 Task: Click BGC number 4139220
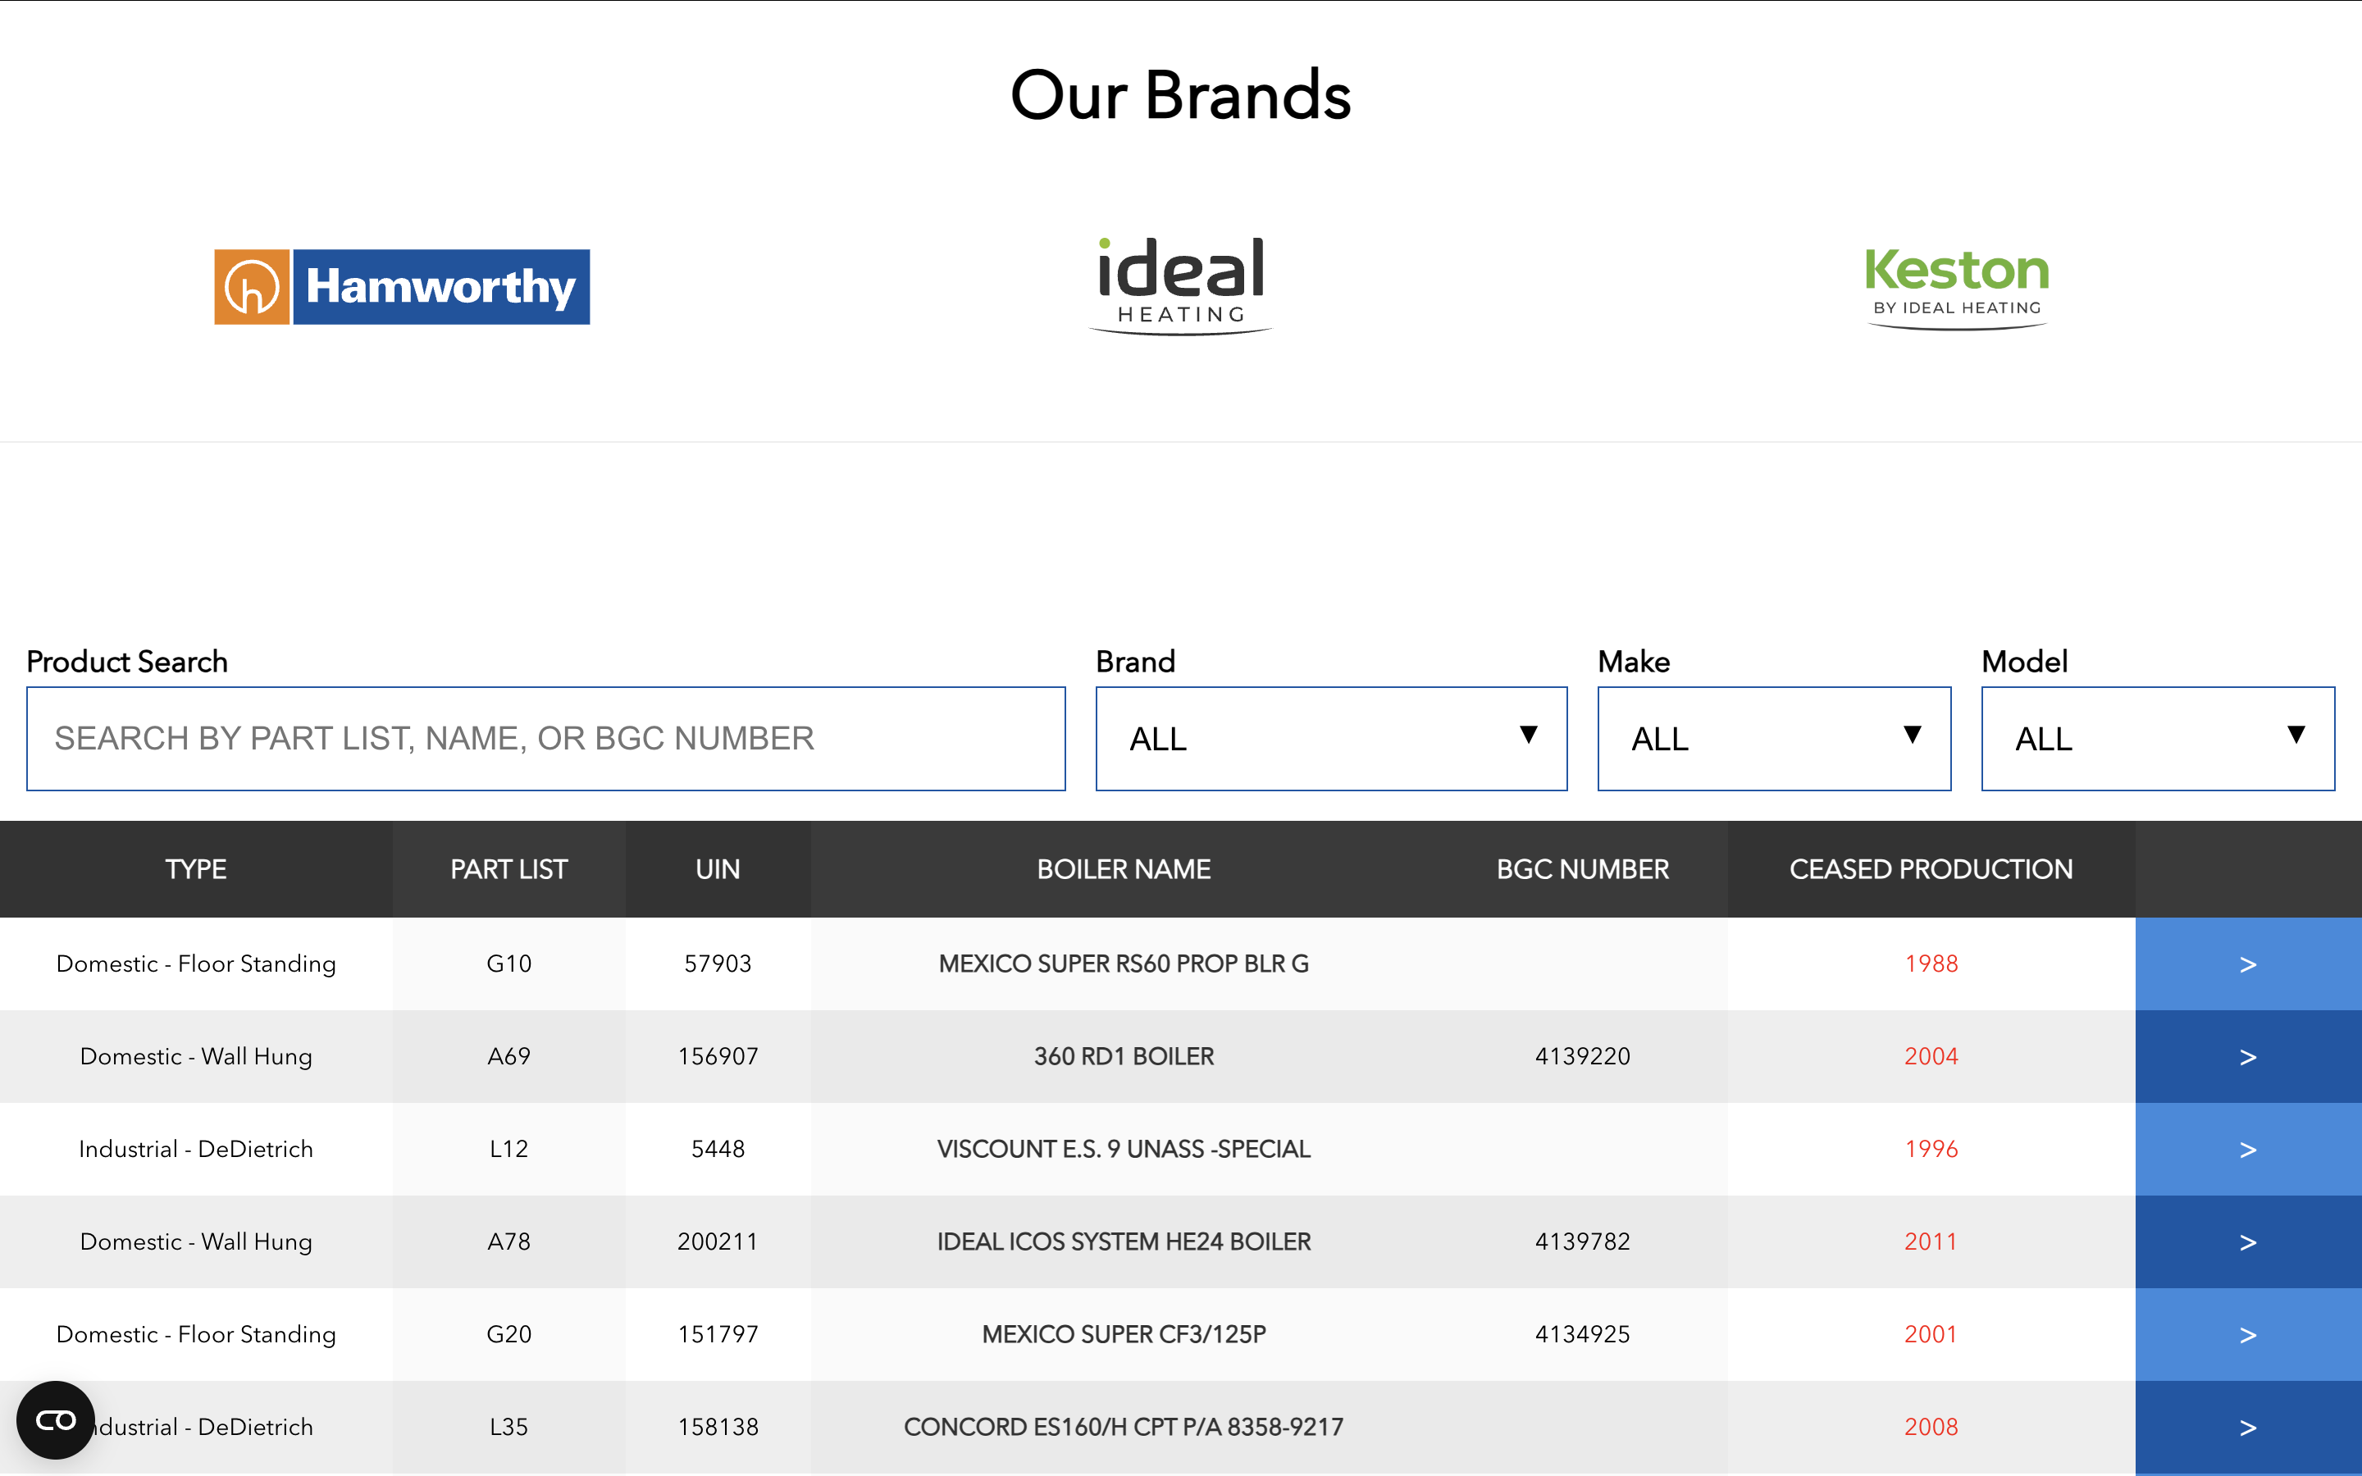tap(1582, 1057)
